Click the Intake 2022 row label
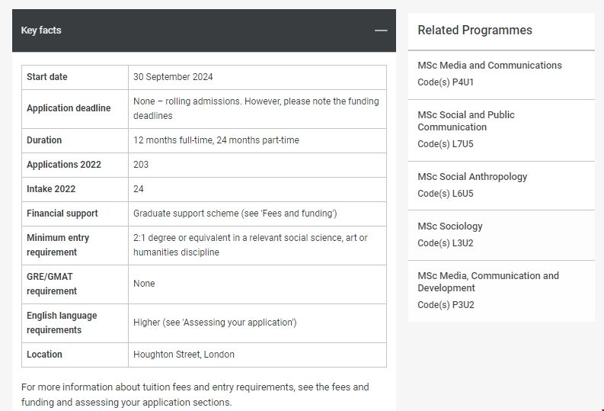Screen dimensions: 604x411 click(51, 189)
